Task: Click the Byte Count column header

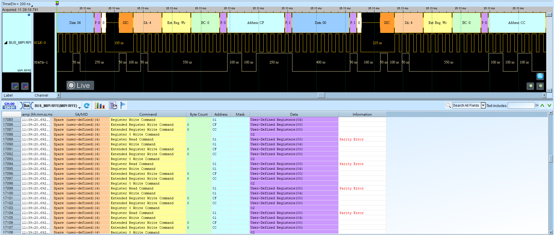Action: pyautogui.click(x=199, y=114)
